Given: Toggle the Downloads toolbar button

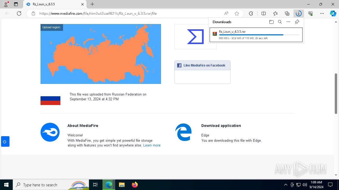Looking at the screenshot, I should [x=299, y=13].
